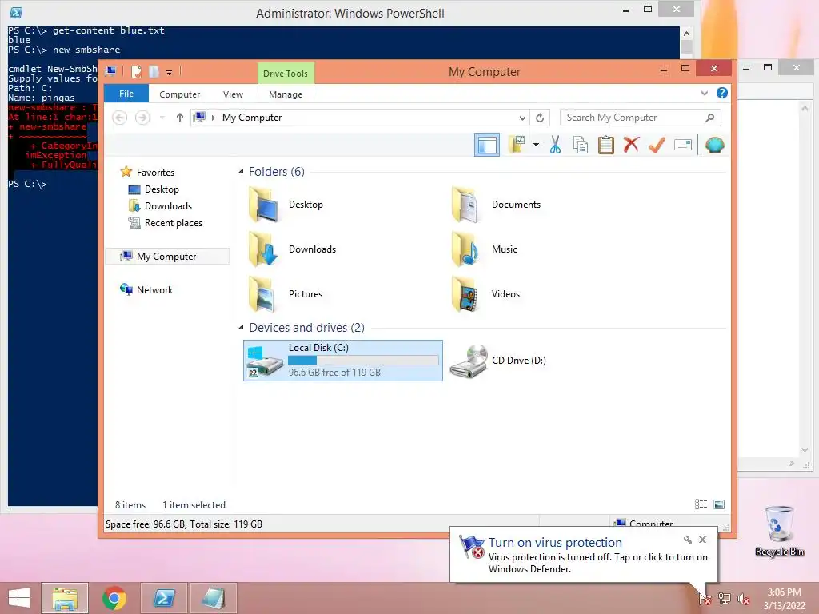
Task: Refresh the My Computer view
Action: coord(540,118)
